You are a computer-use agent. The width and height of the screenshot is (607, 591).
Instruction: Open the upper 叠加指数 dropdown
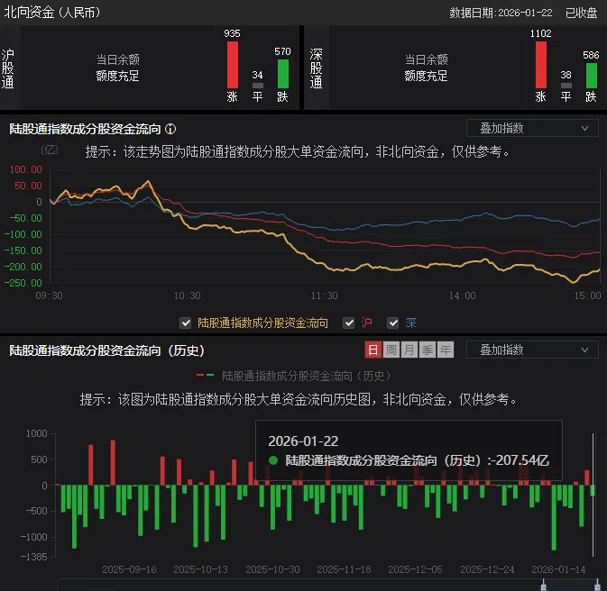(532, 128)
